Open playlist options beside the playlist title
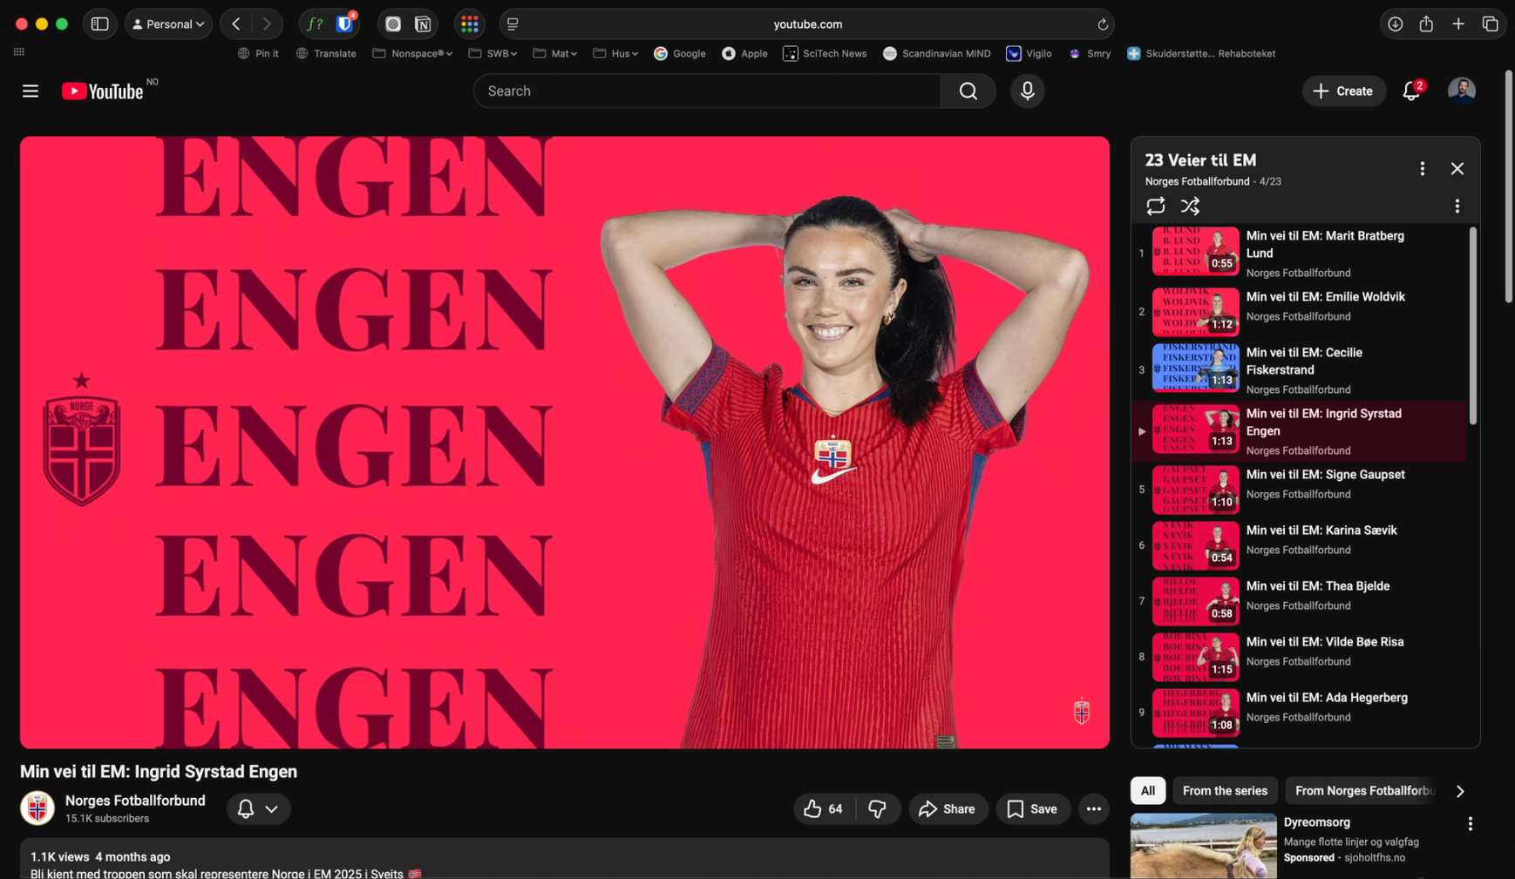1515x879 pixels. click(1422, 169)
